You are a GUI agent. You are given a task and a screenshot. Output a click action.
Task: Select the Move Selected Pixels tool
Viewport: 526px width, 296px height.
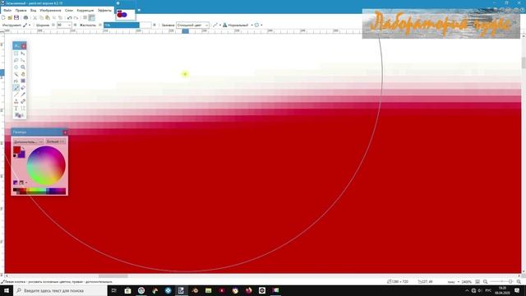point(23,53)
